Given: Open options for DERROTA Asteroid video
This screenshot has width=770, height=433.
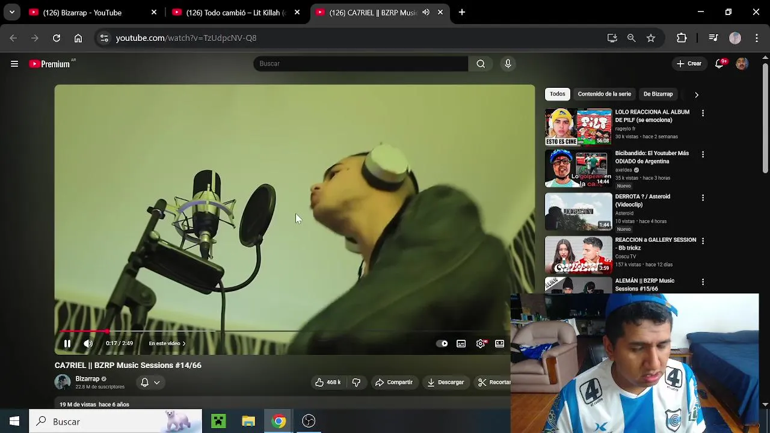Looking at the screenshot, I should [703, 197].
